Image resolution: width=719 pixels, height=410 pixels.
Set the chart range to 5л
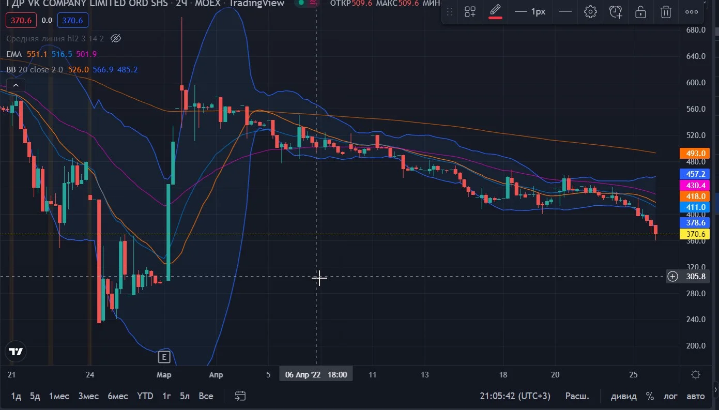185,396
